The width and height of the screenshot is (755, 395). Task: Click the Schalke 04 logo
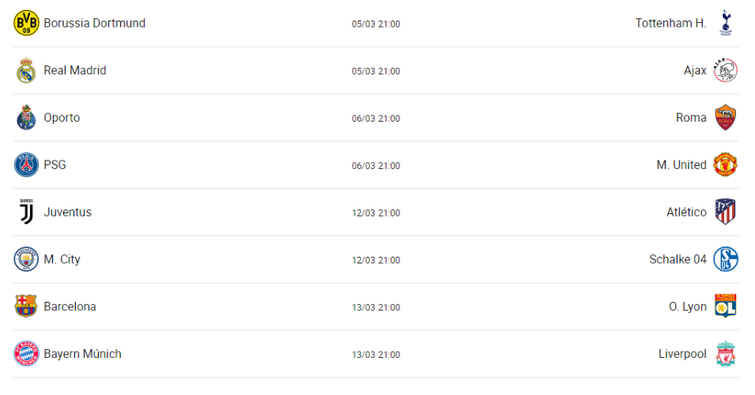726,259
